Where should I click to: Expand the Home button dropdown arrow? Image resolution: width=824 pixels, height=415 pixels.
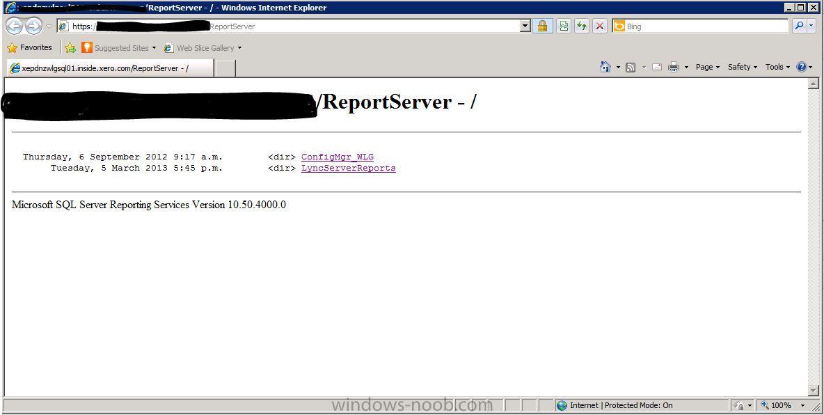point(618,68)
